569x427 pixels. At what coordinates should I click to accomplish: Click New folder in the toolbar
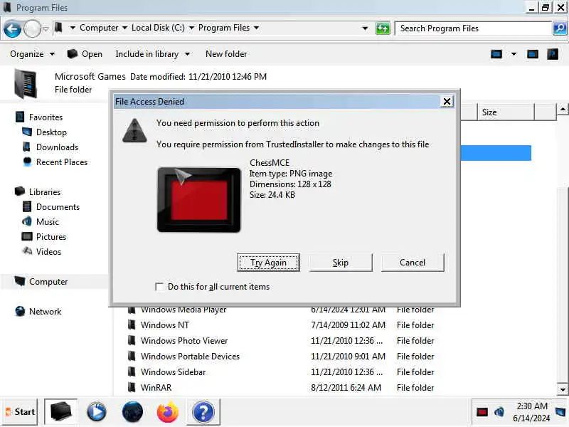(226, 54)
